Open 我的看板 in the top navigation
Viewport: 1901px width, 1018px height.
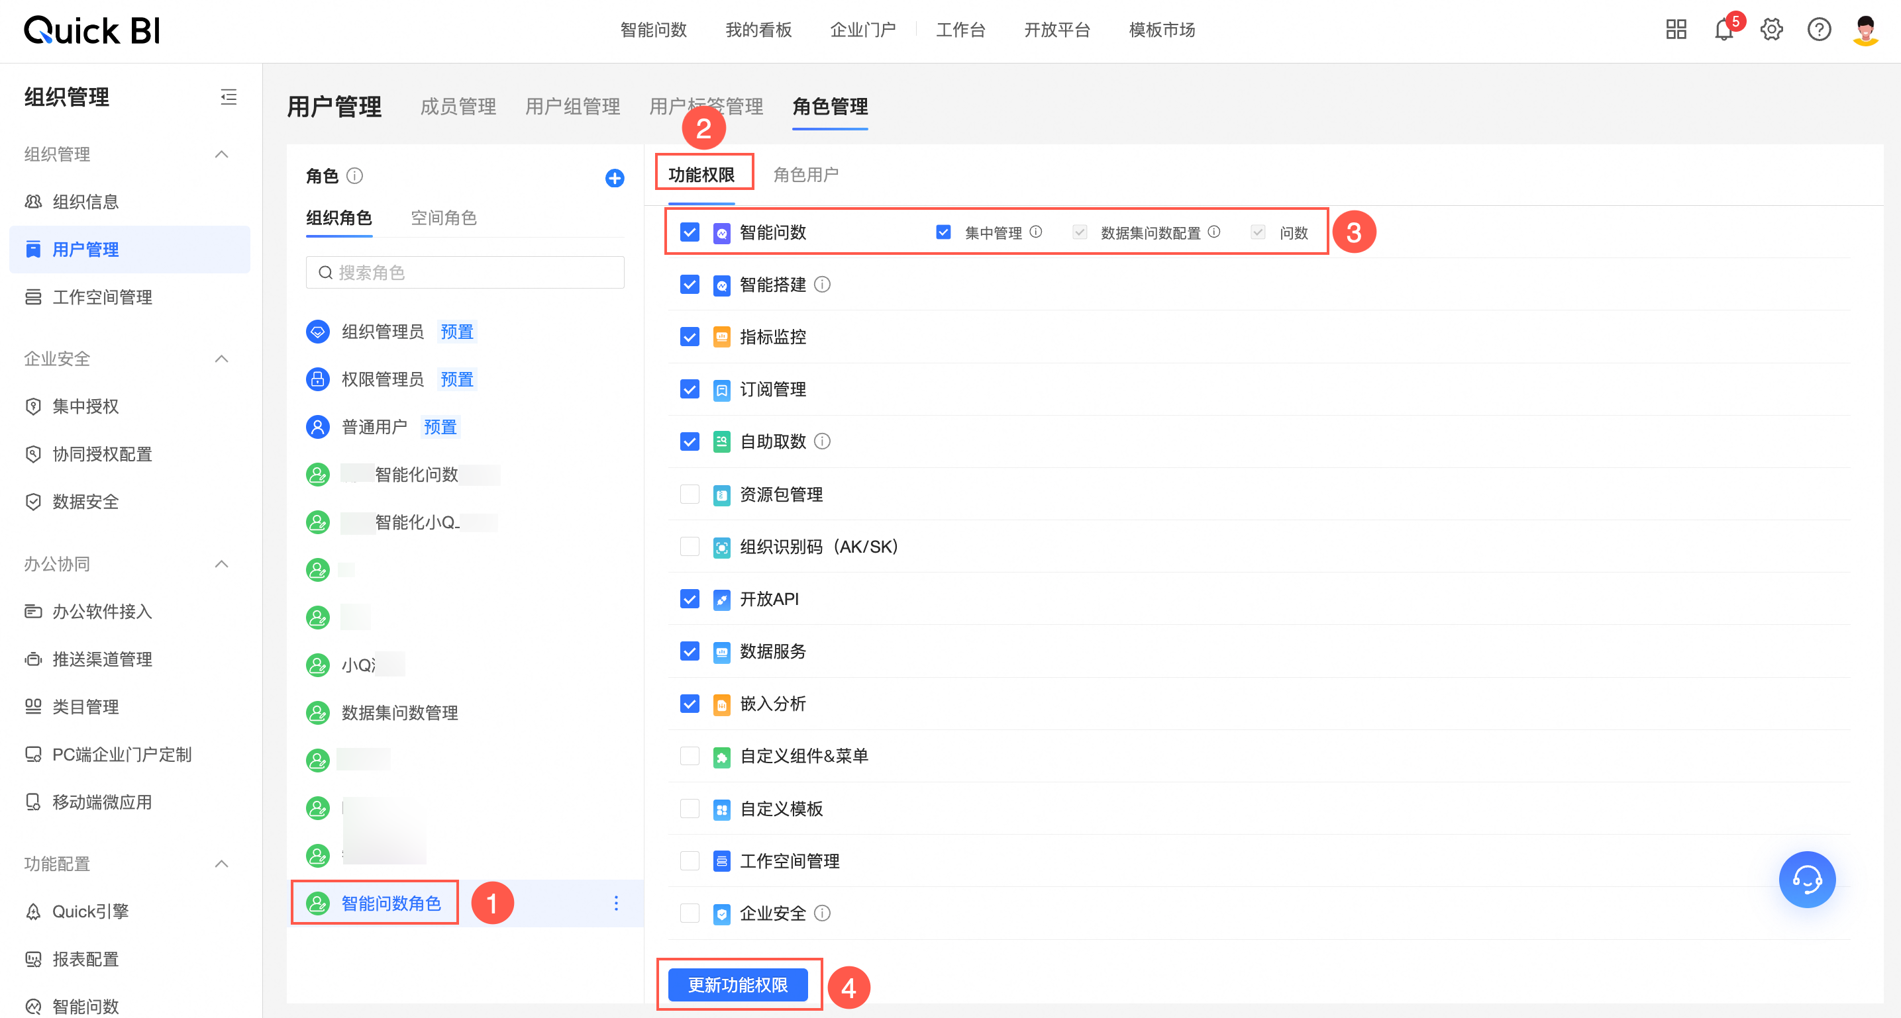point(758,30)
